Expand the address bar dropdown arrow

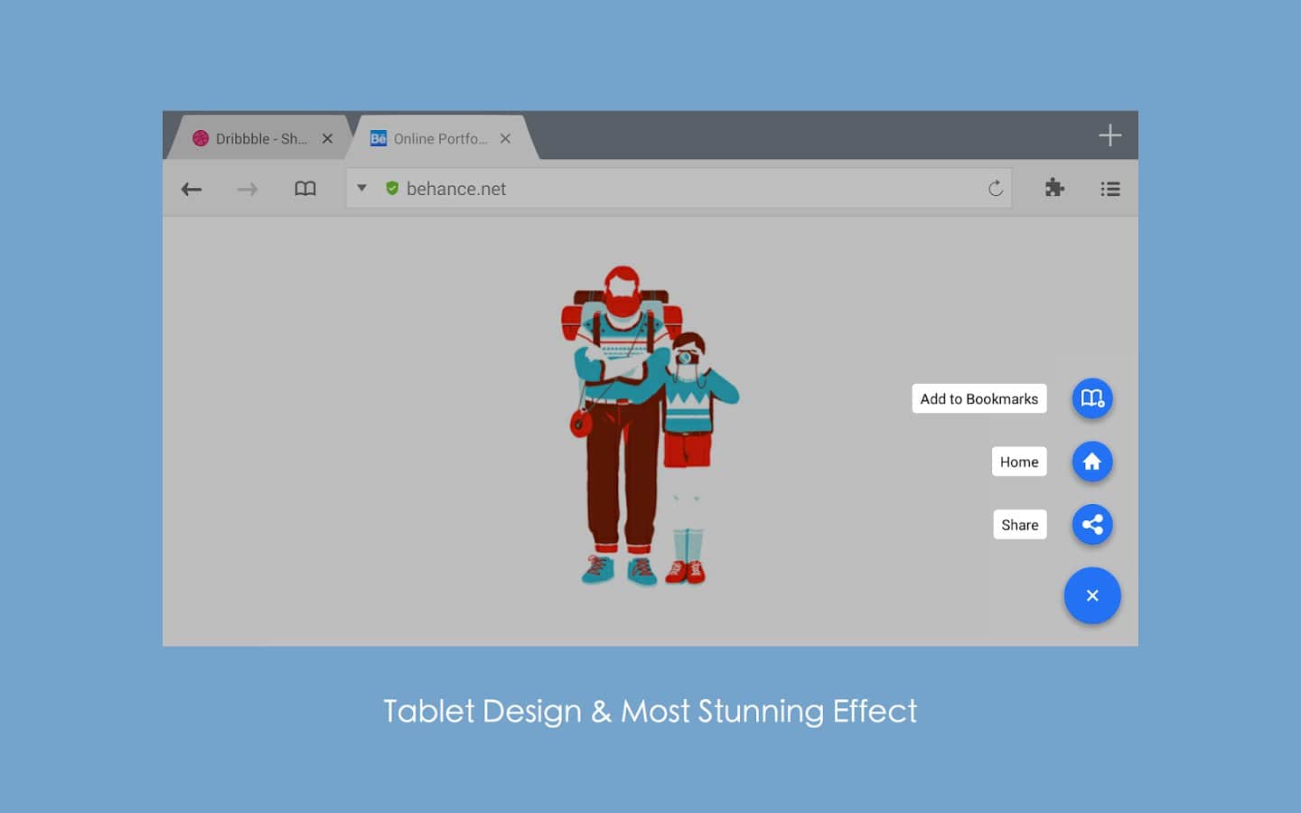point(361,188)
